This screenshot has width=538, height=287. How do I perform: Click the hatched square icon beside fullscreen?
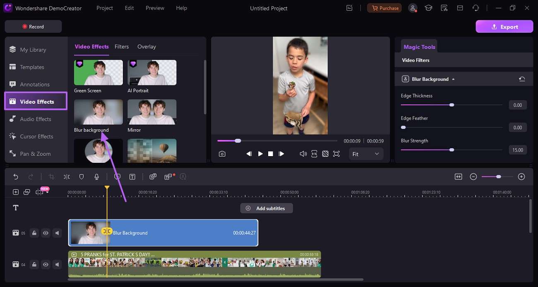click(x=325, y=154)
